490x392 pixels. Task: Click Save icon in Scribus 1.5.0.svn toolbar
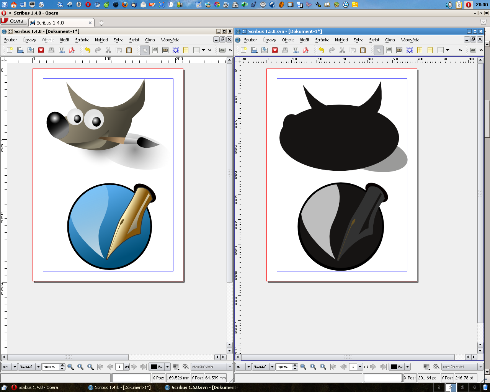tap(265, 50)
